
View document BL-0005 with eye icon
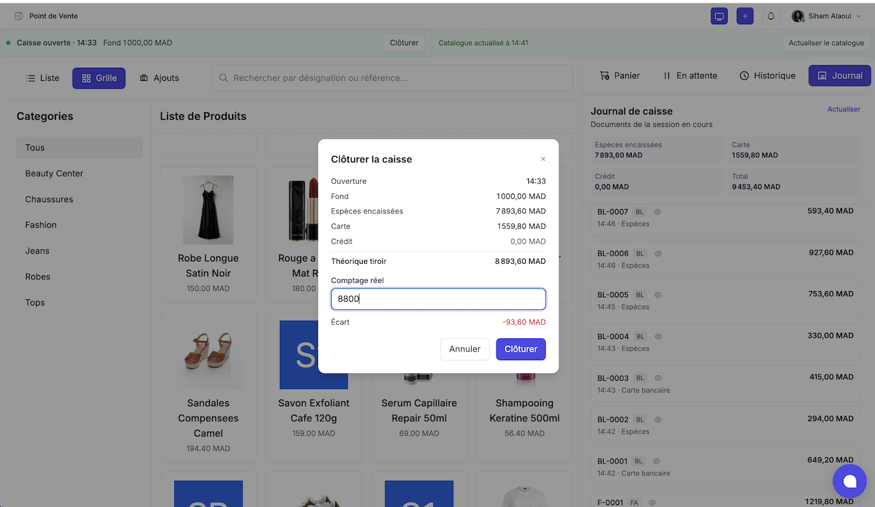tap(658, 295)
